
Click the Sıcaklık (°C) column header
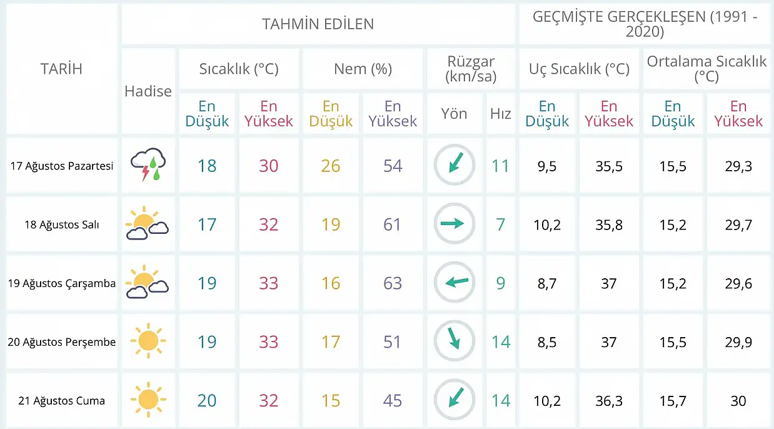tap(239, 69)
